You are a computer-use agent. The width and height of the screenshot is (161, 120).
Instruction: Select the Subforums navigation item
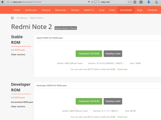coord(31,10)
